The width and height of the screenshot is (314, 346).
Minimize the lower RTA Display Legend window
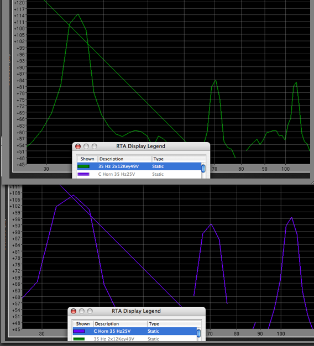click(82, 311)
